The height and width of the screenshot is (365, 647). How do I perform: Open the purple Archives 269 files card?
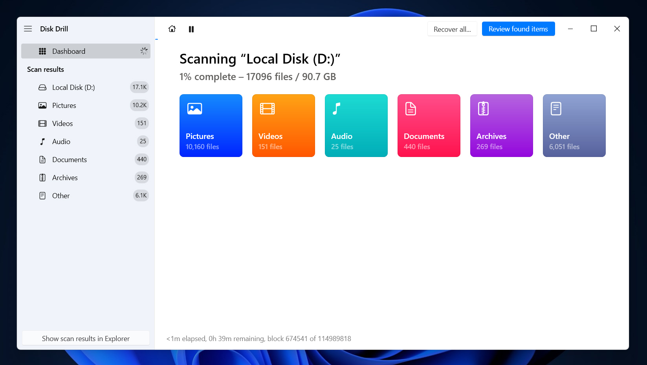coord(502,126)
